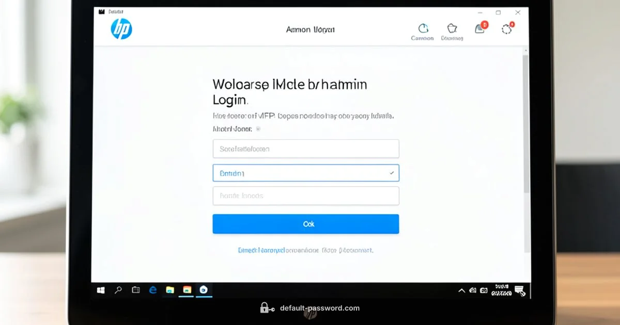
Task: Select the Admin Login header menu item
Action: pos(310,29)
